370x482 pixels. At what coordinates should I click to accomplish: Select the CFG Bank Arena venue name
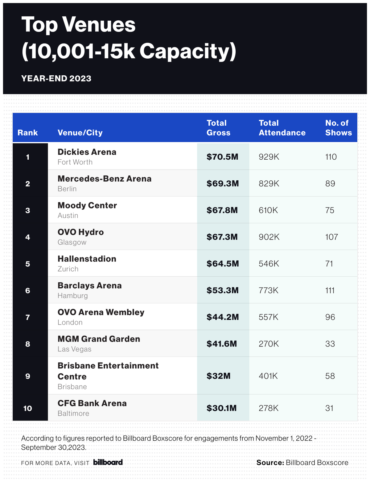click(92, 403)
